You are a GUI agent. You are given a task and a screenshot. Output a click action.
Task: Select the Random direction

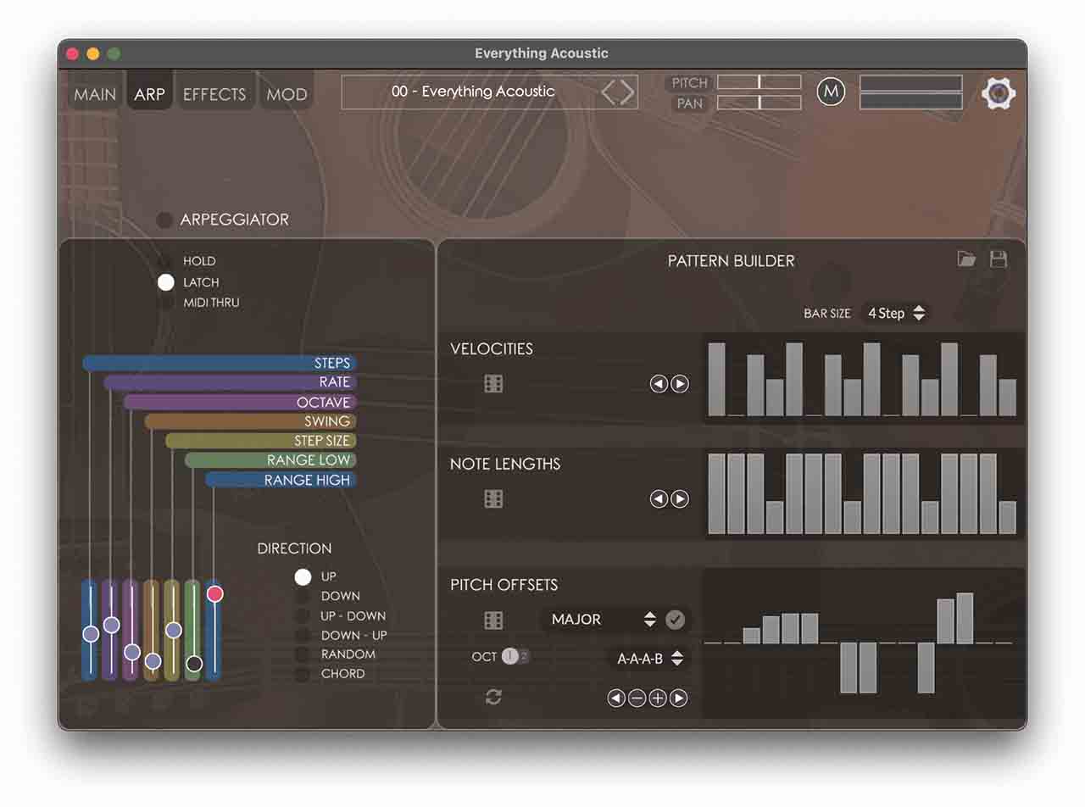(x=303, y=654)
